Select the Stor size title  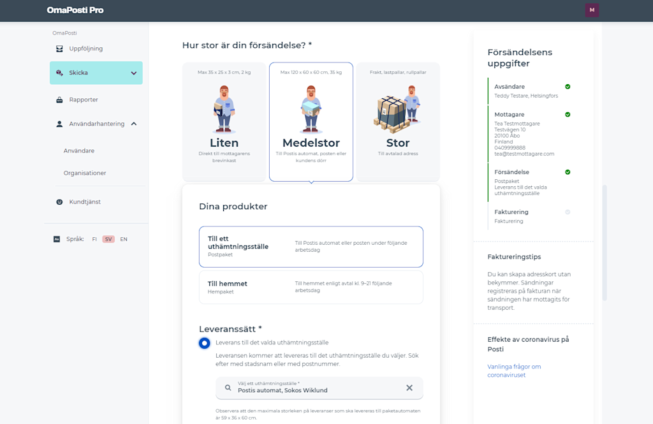click(398, 143)
